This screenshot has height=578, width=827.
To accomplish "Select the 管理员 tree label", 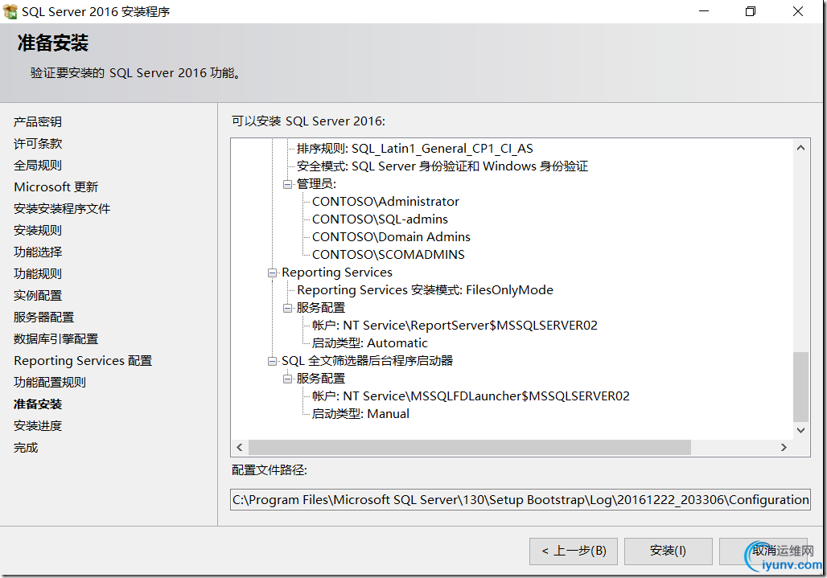I will (316, 184).
